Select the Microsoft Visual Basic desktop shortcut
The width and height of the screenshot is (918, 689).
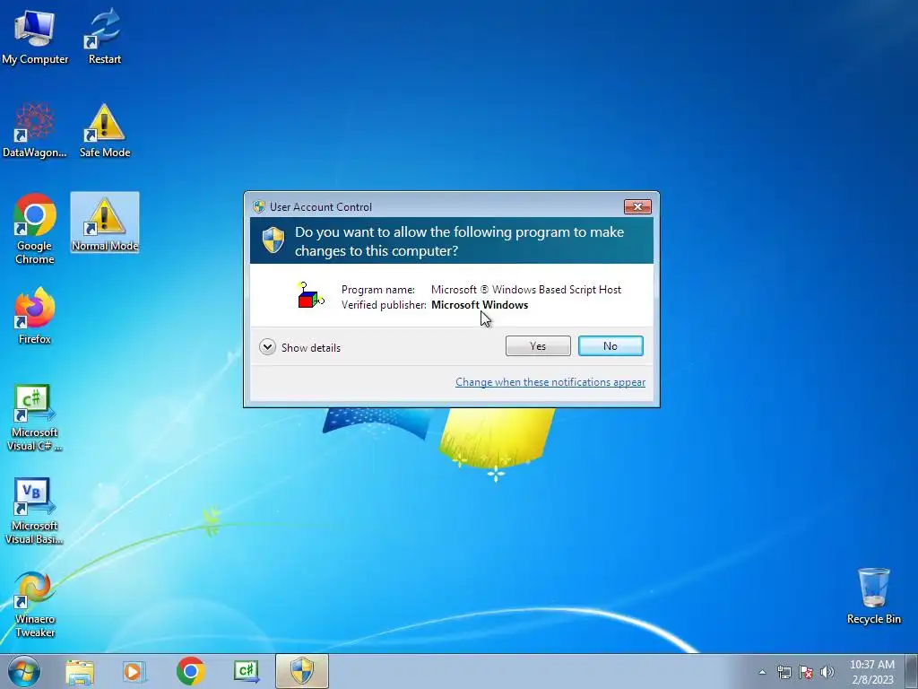(35, 510)
